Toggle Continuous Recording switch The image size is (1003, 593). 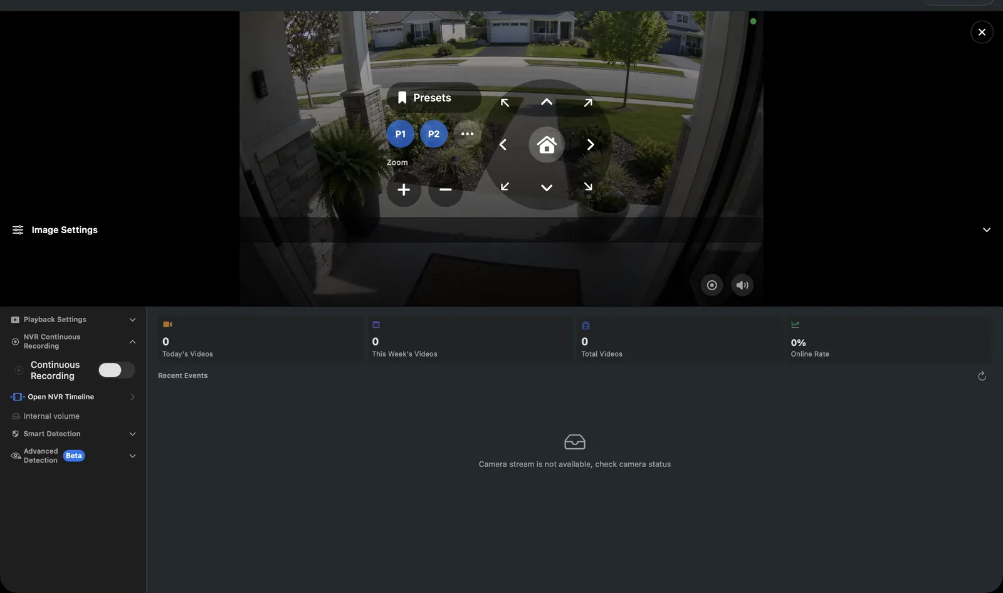click(x=117, y=370)
